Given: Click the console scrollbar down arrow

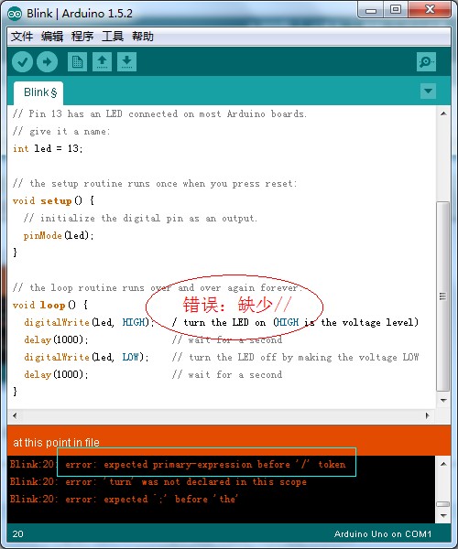Looking at the screenshot, I should (443, 516).
